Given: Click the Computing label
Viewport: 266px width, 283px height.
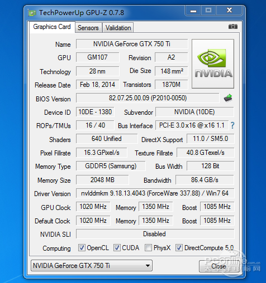Looking at the screenshot, I should [56, 248].
